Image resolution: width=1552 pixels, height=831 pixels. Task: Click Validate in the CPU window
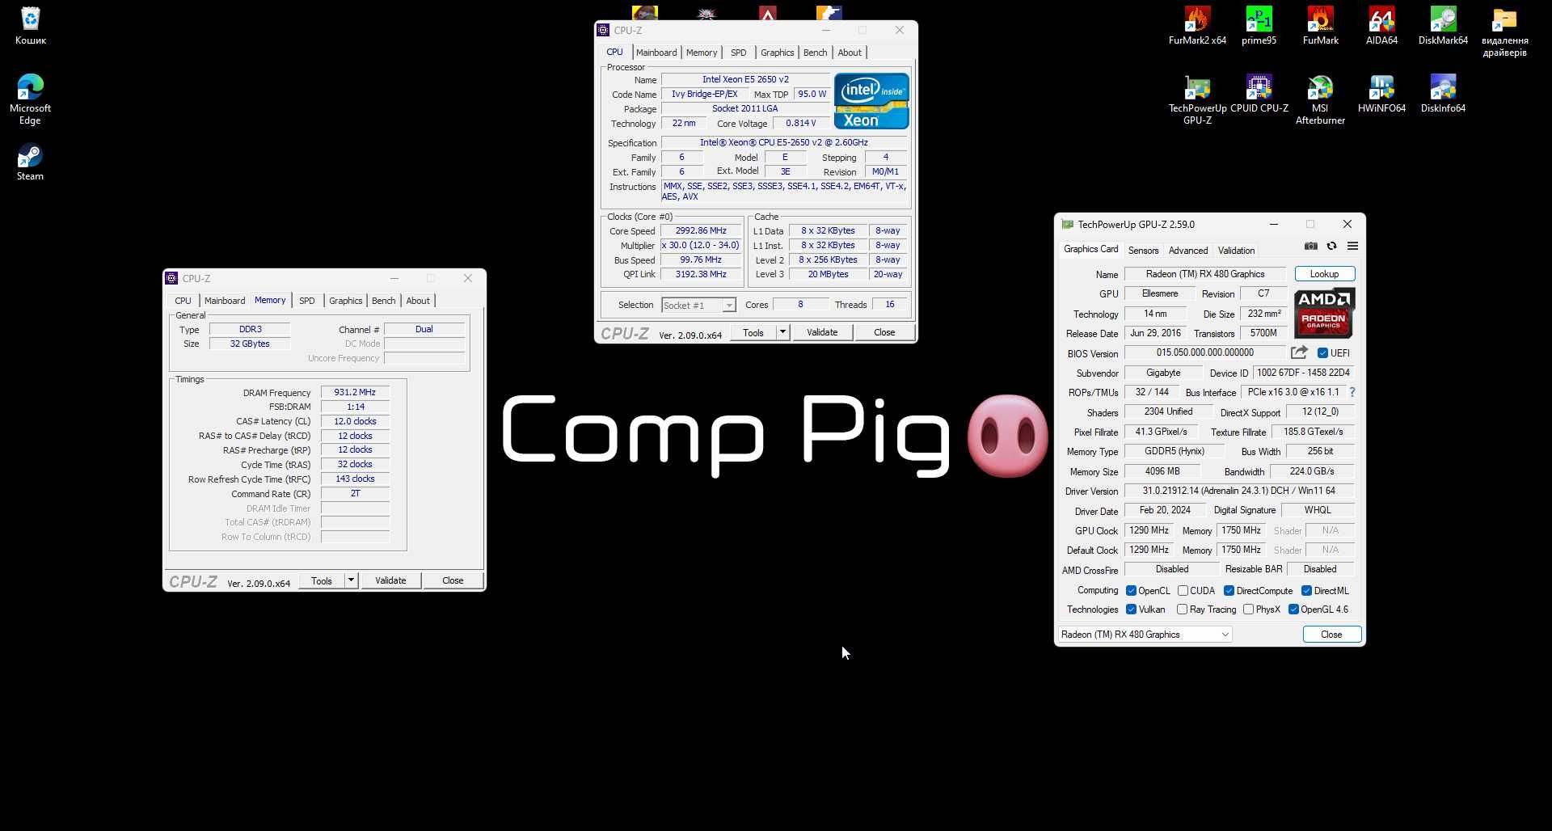822,332
